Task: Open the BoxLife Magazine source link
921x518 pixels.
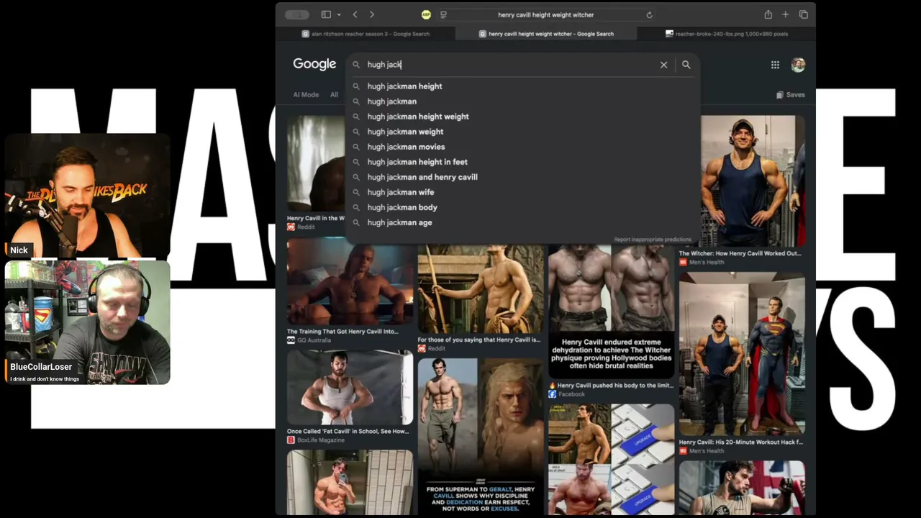Action: (x=316, y=440)
